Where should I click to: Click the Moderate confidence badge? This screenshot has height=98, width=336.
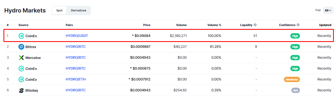292,79
